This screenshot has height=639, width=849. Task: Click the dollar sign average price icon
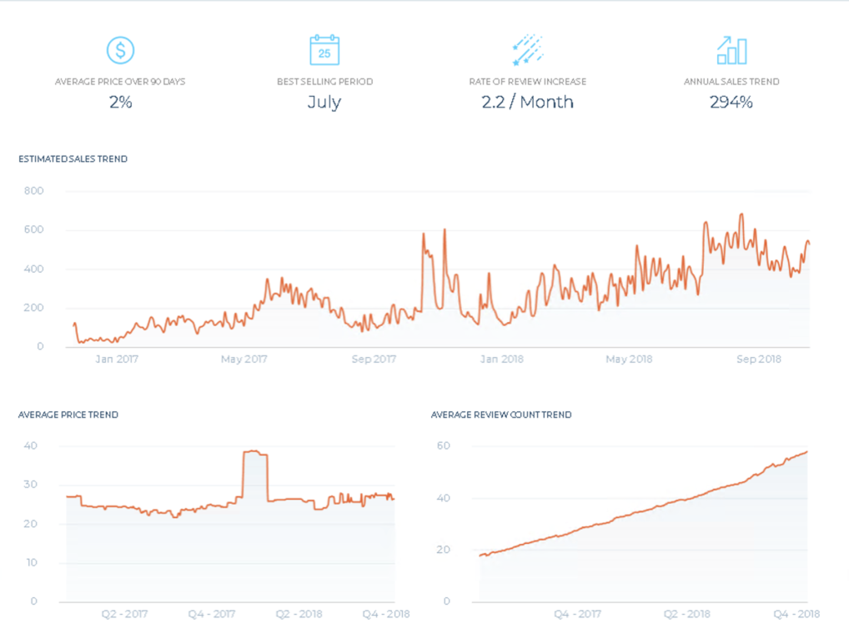(x=120, y=51)
